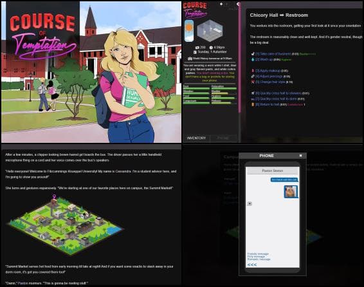Viewport: 364px width, 287px height.
Task: Open the isometric restroom room thumbnail
Action: pos(210,31)
